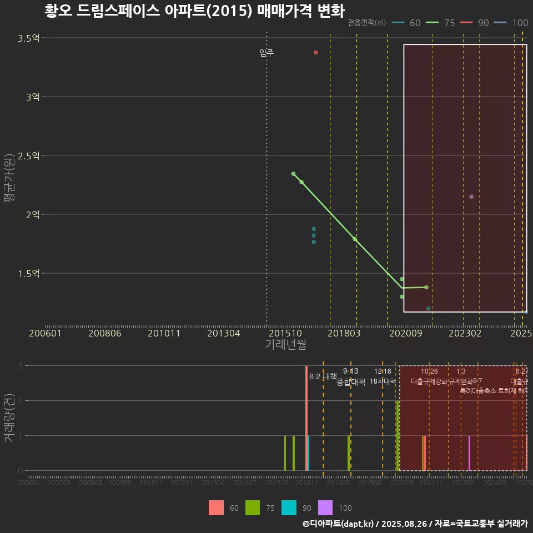Click the '8·2 대책' annotation
This screenshot has height=533, width=533.
pos(323,376)
